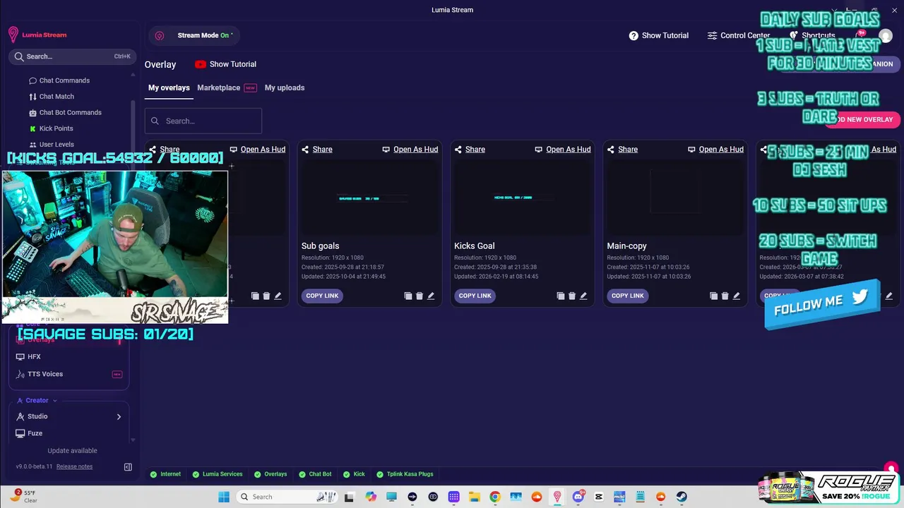Click Update available notice
The height and width of the screenshot is (508, 904).
pyautogui.click(x=72, y=451)
